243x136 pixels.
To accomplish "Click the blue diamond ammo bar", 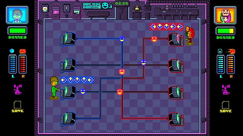I will click(77, 80).
